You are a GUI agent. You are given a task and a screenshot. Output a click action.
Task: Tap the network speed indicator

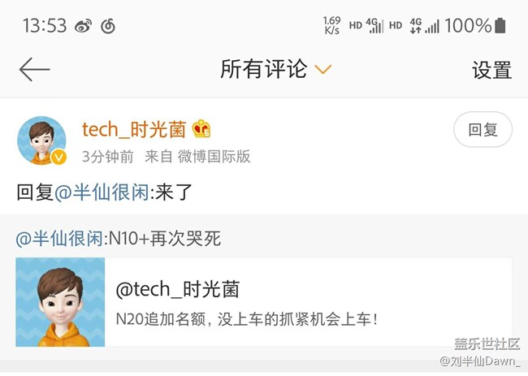point(331,26)
